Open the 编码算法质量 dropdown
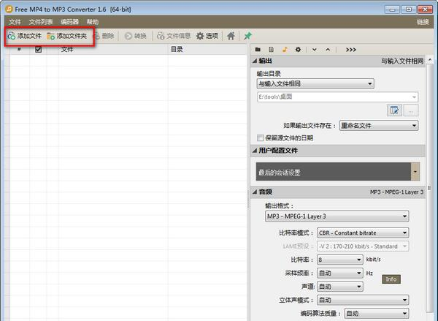This screenshot has width=438, height=321. (x=377, y=314)
